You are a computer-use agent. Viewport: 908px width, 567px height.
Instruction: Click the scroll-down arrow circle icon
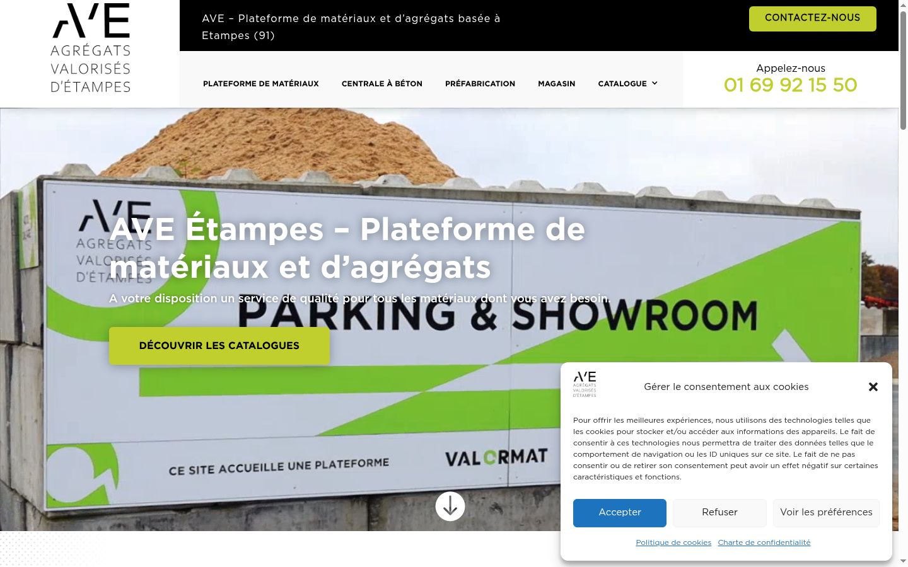coord(450,506)
